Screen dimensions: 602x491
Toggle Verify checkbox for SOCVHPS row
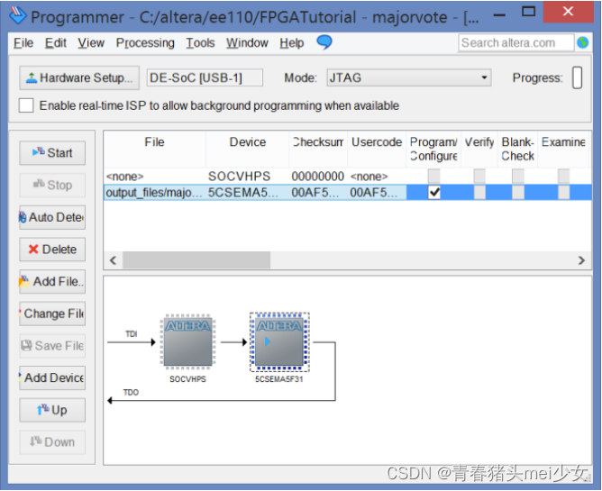click(x=479, y=177)
